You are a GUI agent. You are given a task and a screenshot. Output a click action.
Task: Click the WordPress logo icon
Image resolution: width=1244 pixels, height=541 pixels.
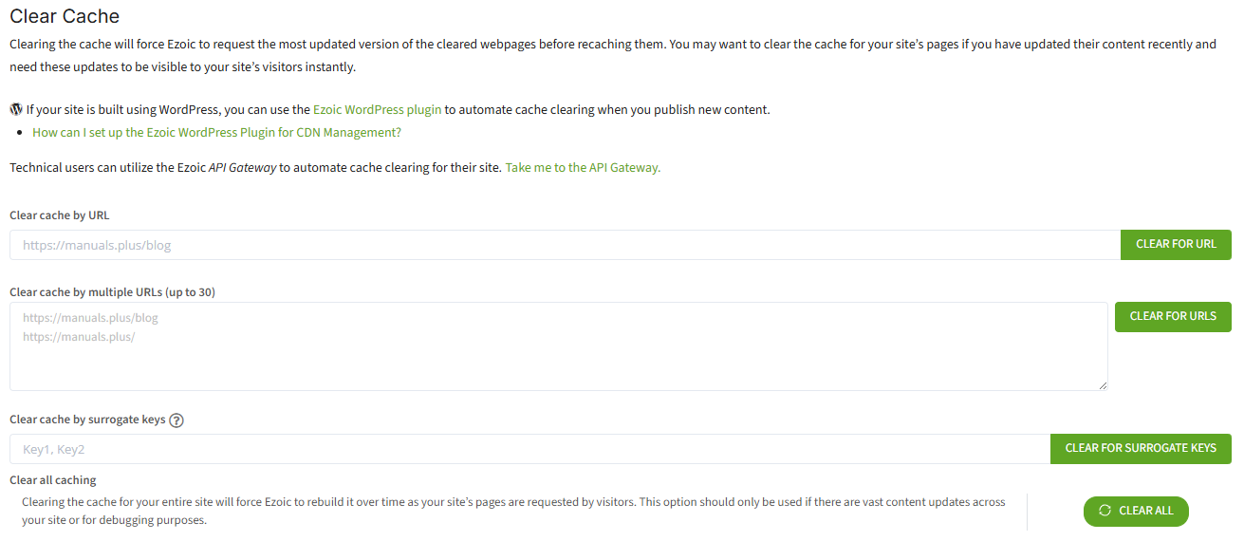point(16,109)
